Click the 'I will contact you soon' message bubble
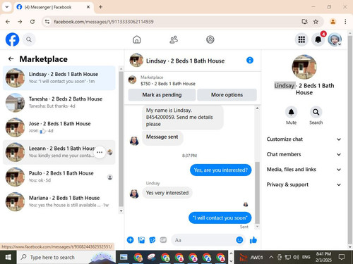 (220, 218)
